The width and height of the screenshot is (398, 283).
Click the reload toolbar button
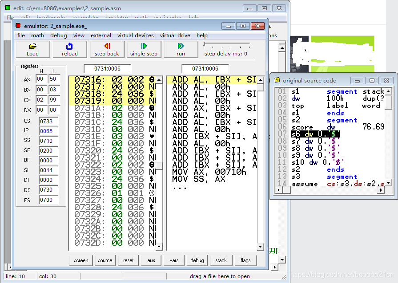[69, 49]
